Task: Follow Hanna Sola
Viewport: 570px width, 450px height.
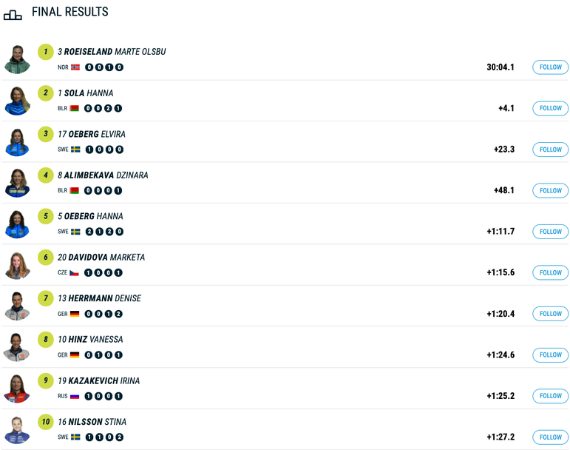Action: (x=550, y=109)
